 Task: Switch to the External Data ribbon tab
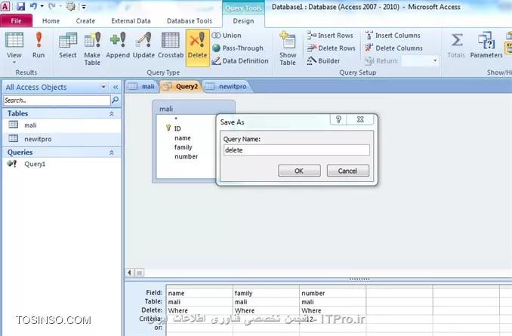coord(130,21)
